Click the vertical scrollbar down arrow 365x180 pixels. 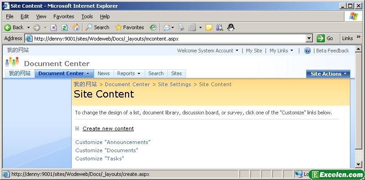click(x=359, y=165)
